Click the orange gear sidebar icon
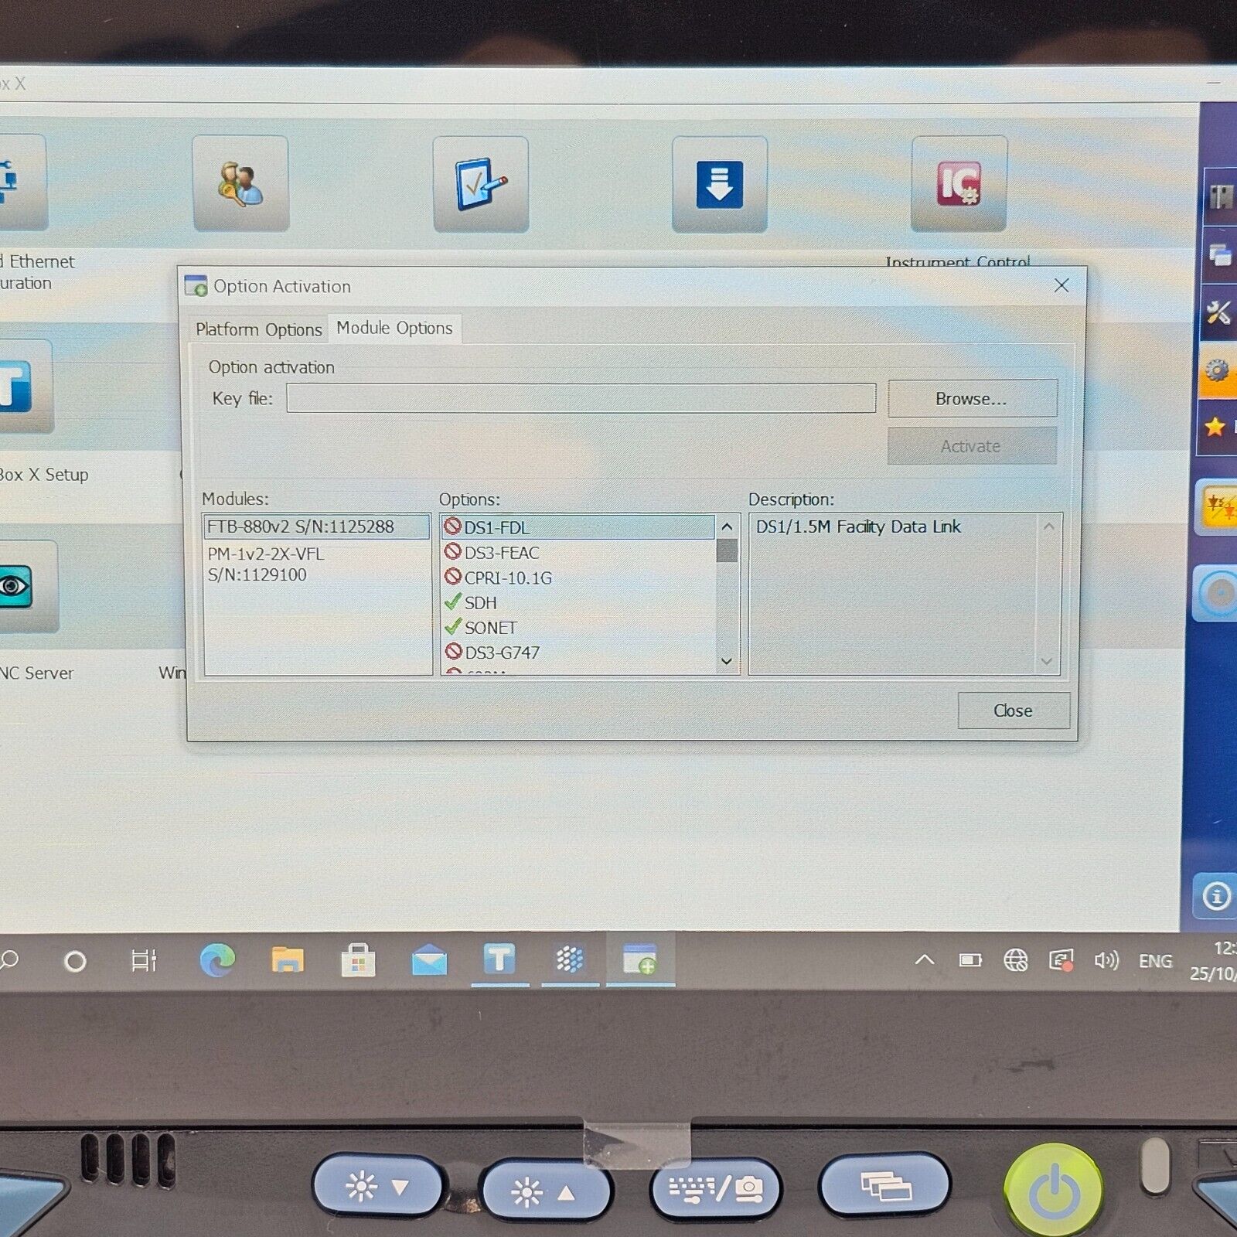Viewport: 1237px width, 1237px height. click(1218, 372)
